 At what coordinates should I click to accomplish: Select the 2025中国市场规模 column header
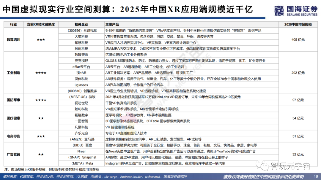tap(298, 25)
